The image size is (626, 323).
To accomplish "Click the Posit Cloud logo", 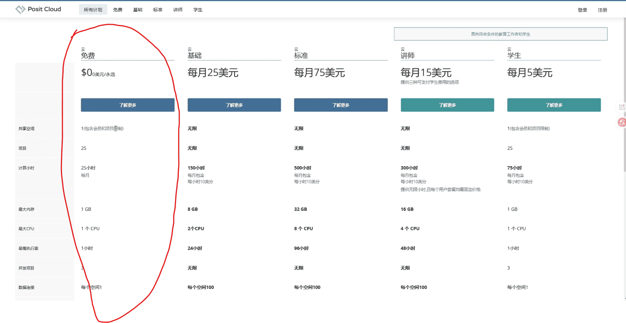I will point(38,9).
